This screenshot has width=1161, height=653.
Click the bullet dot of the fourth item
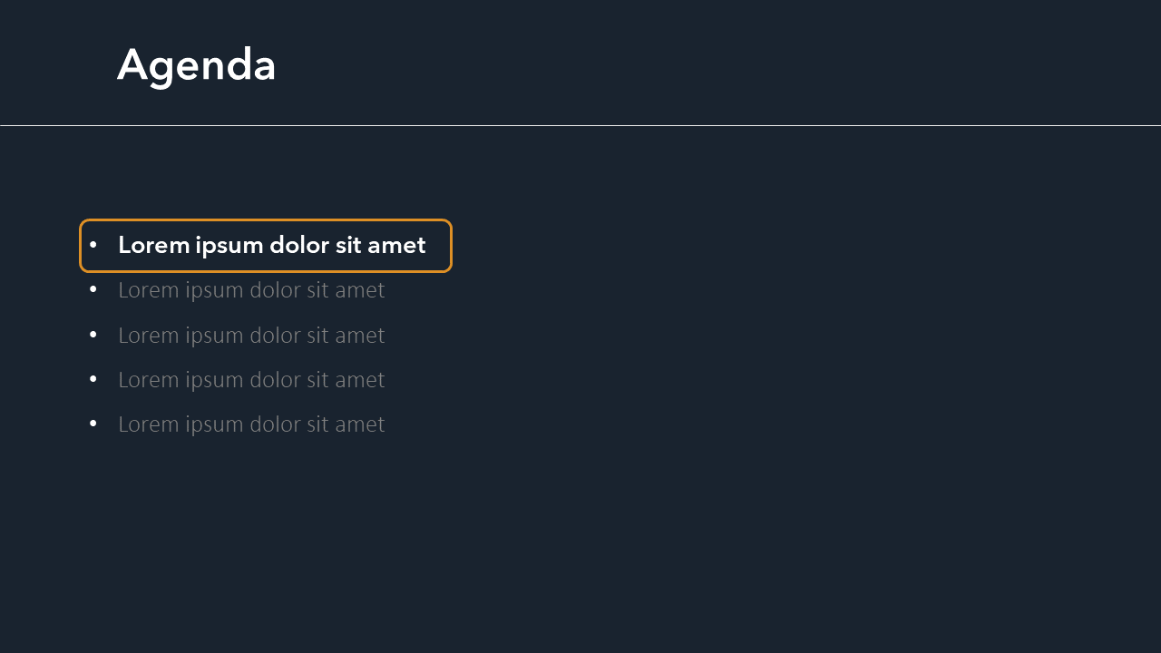tap(93, 379)
